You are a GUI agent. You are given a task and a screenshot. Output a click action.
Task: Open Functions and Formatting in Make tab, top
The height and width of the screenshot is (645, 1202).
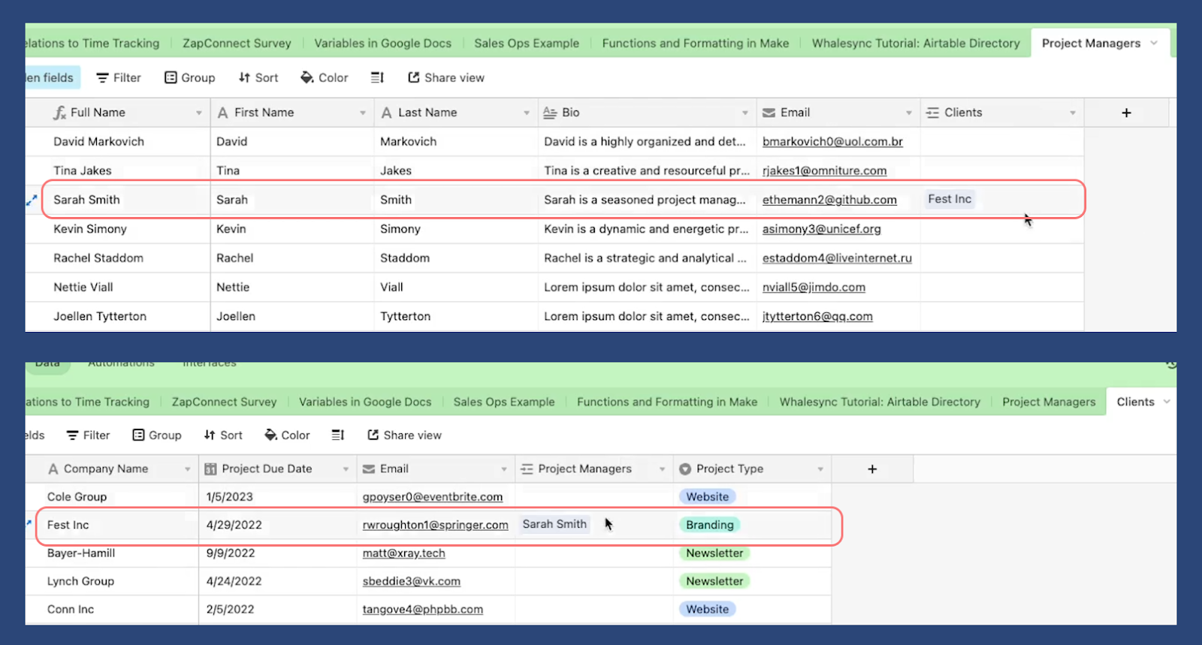click(x=696, y=43)
